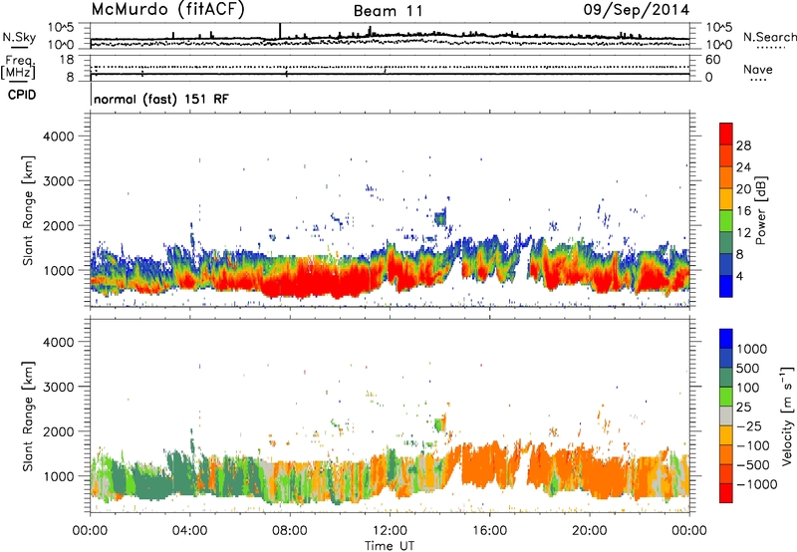Click the 12:00 time axis tick label
797x552 pixels.
click(390, 531)
